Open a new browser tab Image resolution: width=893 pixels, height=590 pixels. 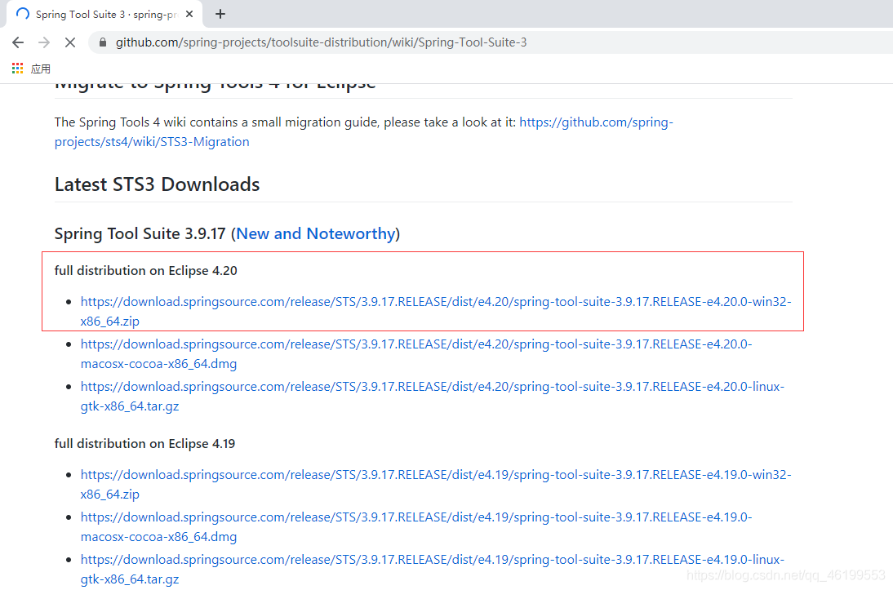click(x=220, y=14)
